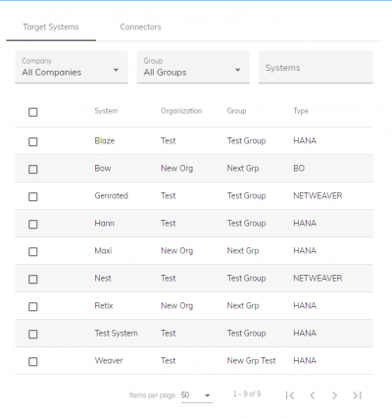This screenshot has width=392, height=419.
Task: Click the Bow system name
Action: coord(103,168)
